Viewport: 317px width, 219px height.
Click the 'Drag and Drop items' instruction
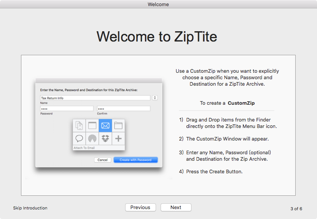[232, 123]
